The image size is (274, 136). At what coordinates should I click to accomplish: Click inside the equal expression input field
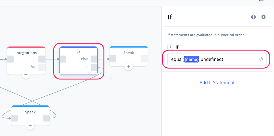click(217, 59)
